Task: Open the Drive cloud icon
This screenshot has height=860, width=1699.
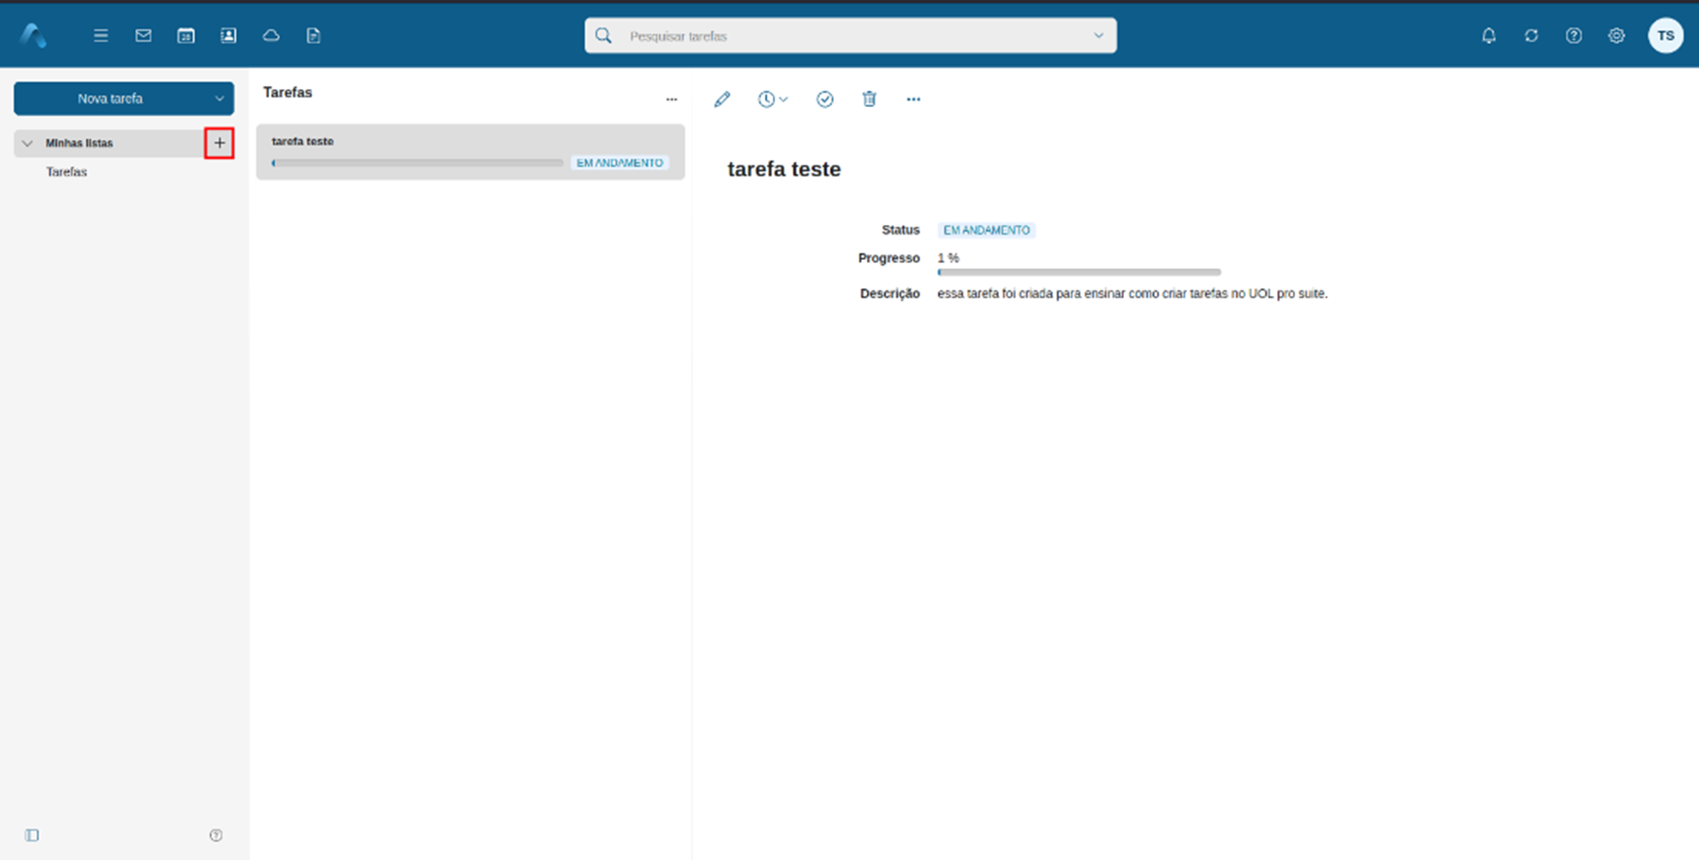Action: [271, 35]
